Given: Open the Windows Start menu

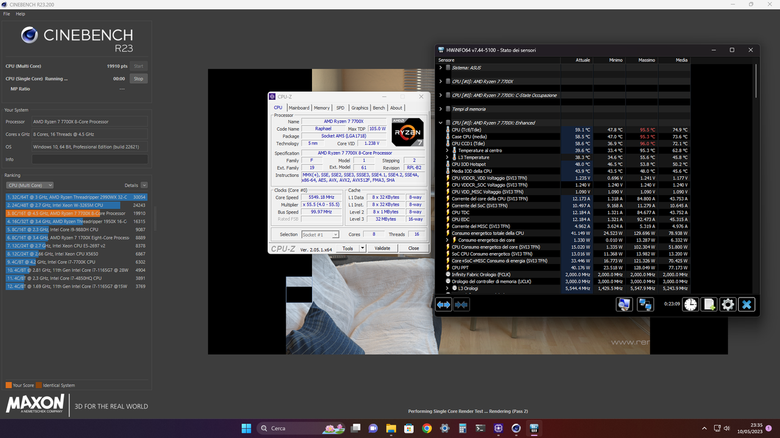Looking at the screenshot, I should [x=246, y=428].
